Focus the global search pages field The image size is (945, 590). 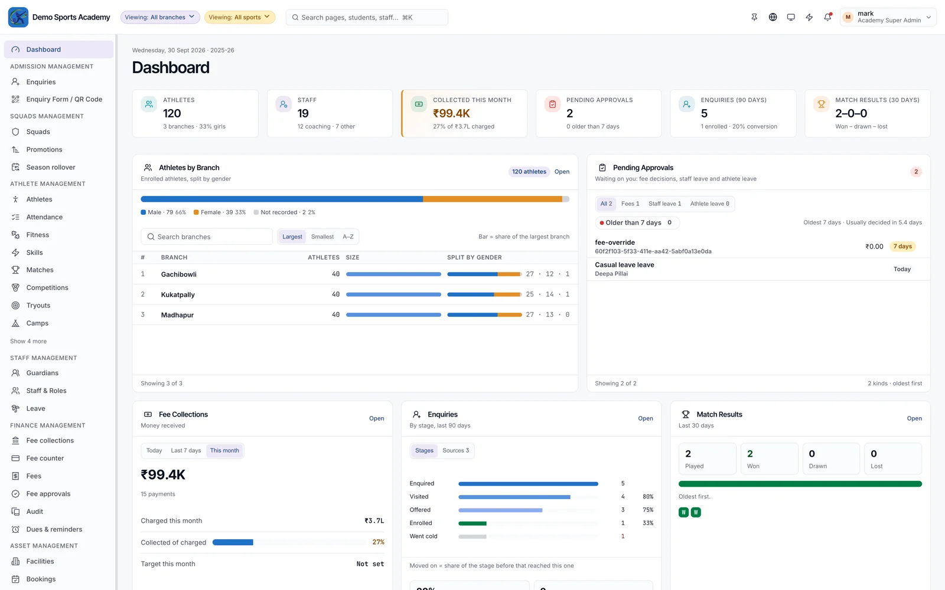[367, 17]
